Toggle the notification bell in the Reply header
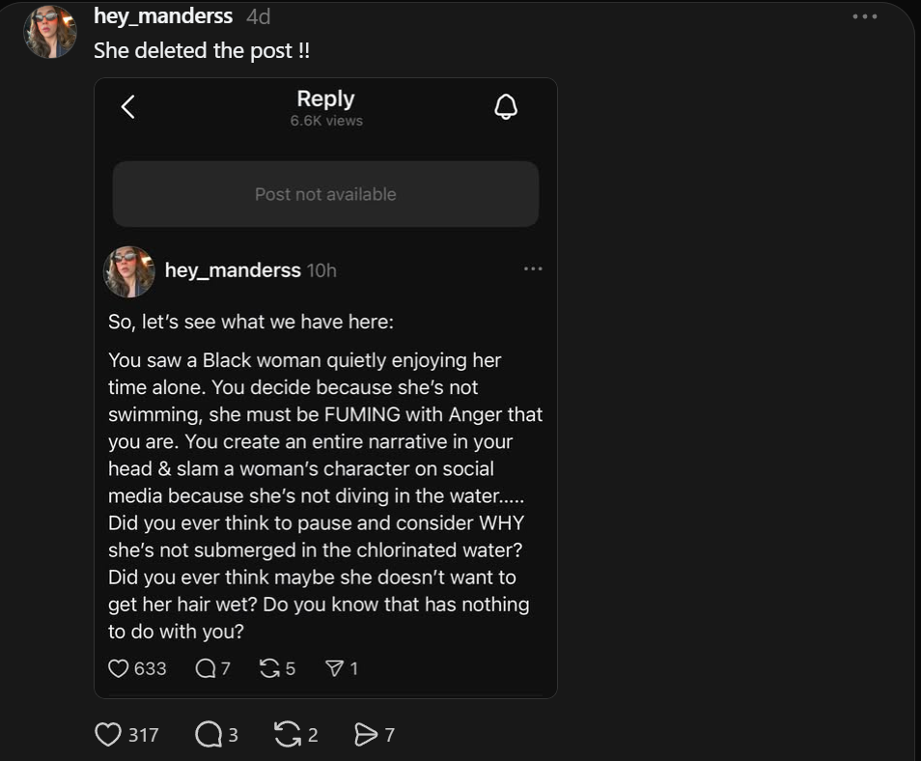921x761 pixels. pos(506,106)
